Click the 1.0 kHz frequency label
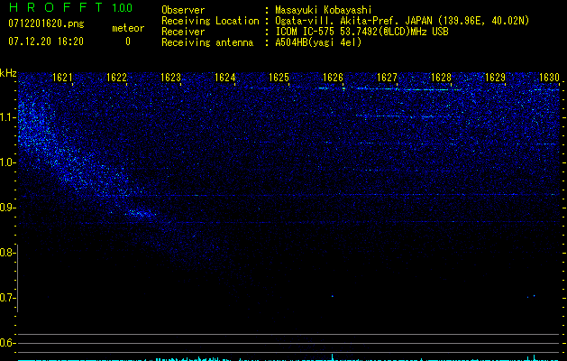Image resolution: width=567 pixels, height=361 pixels. 8,162
